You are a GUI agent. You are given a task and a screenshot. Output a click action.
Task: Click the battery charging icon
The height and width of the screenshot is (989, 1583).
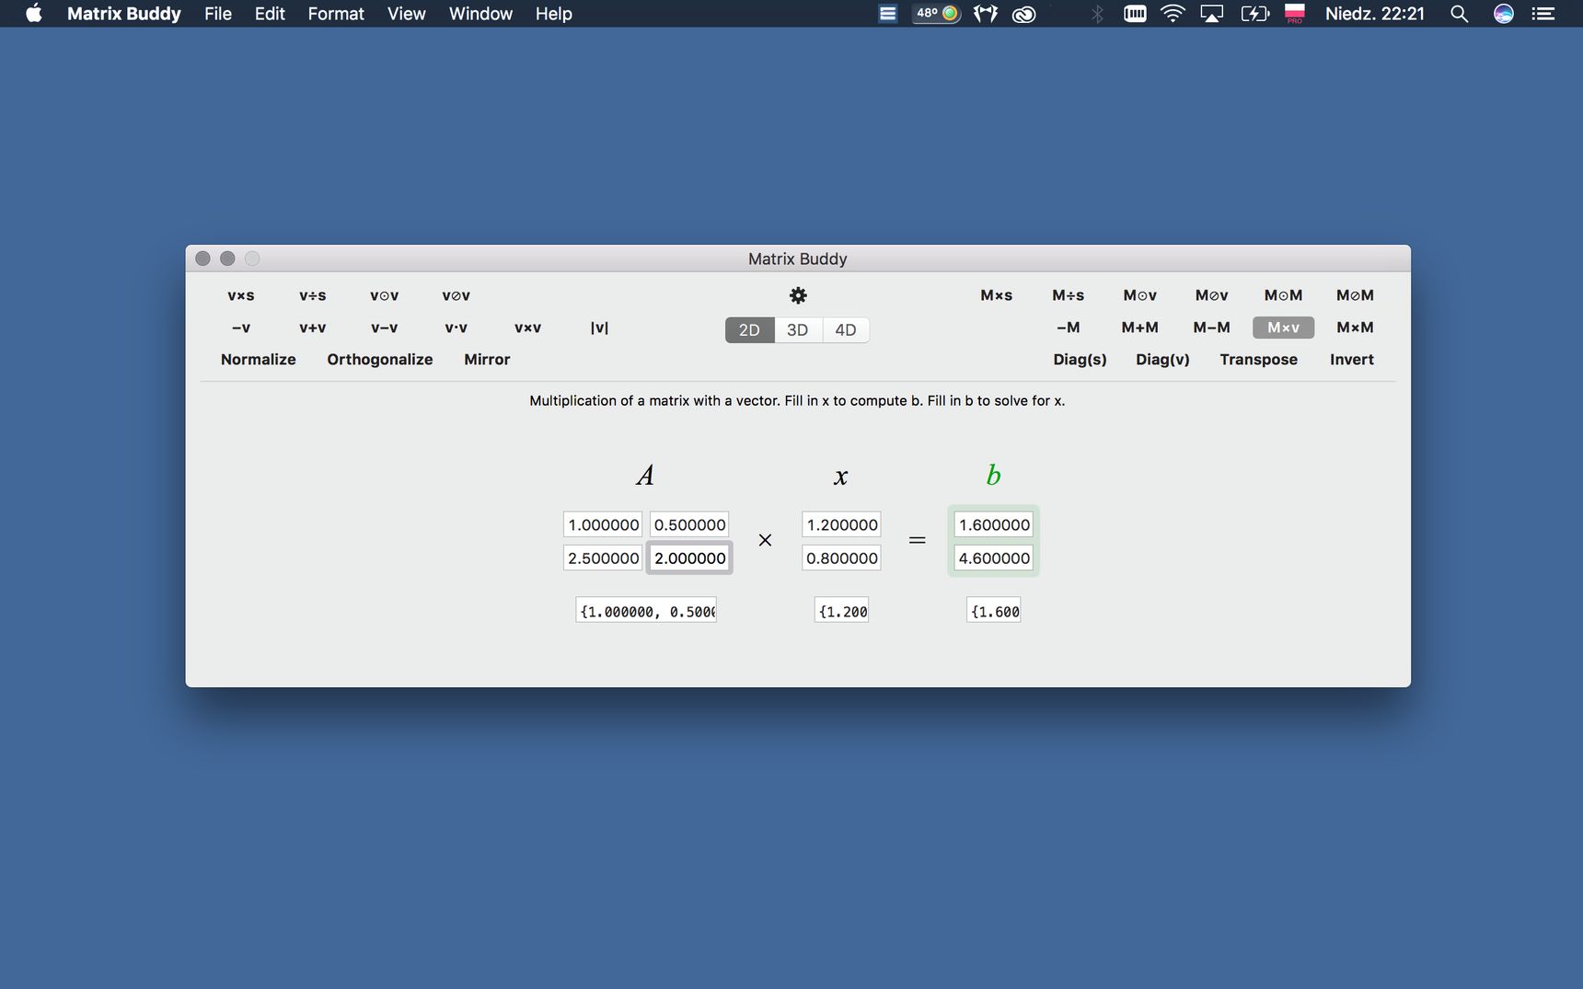[x=1254, y=13]
